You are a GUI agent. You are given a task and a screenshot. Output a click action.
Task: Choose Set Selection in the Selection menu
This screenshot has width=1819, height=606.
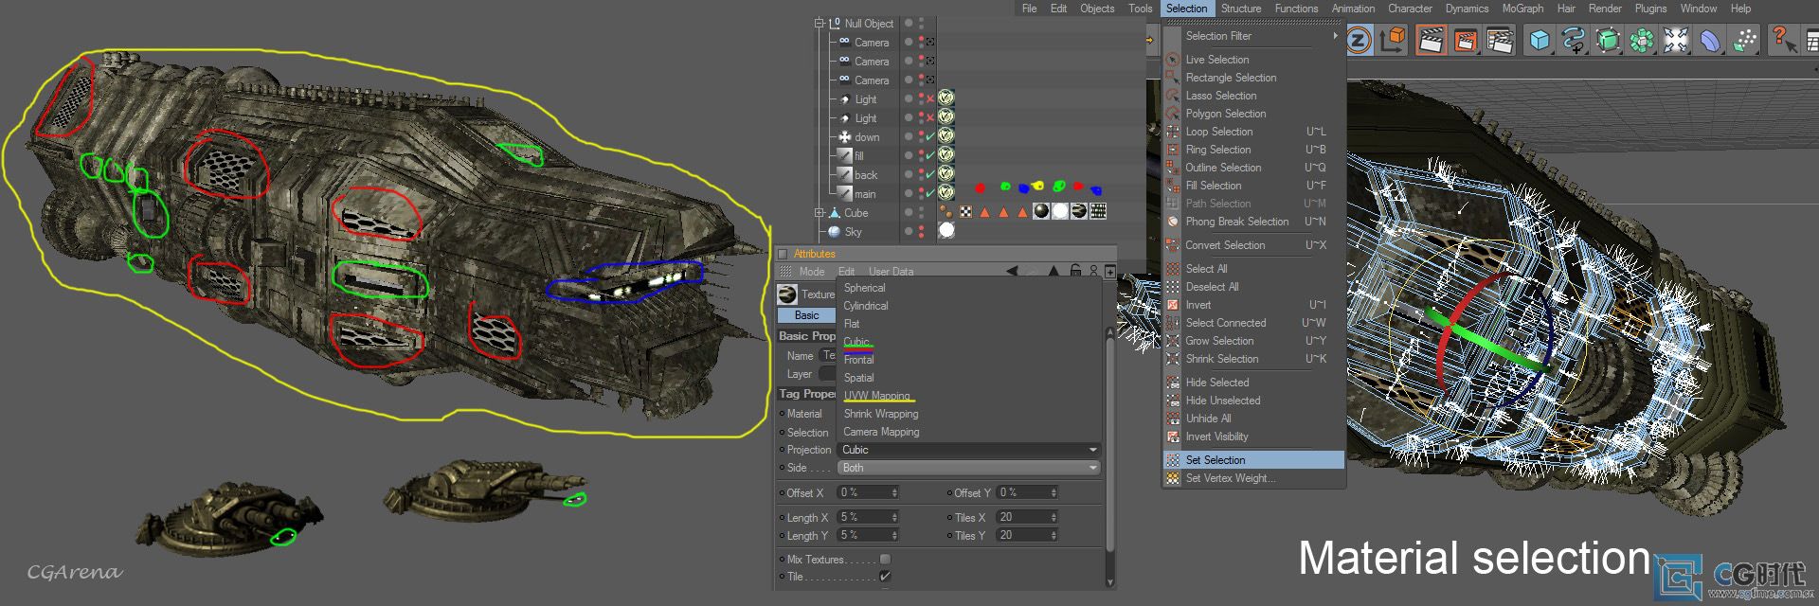[1253, 459]
